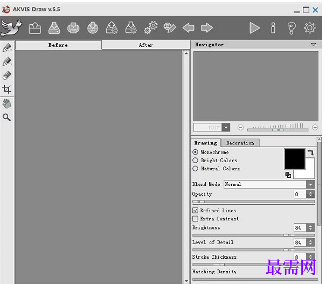Click the Opacity slider

click(x=253, y=202)
